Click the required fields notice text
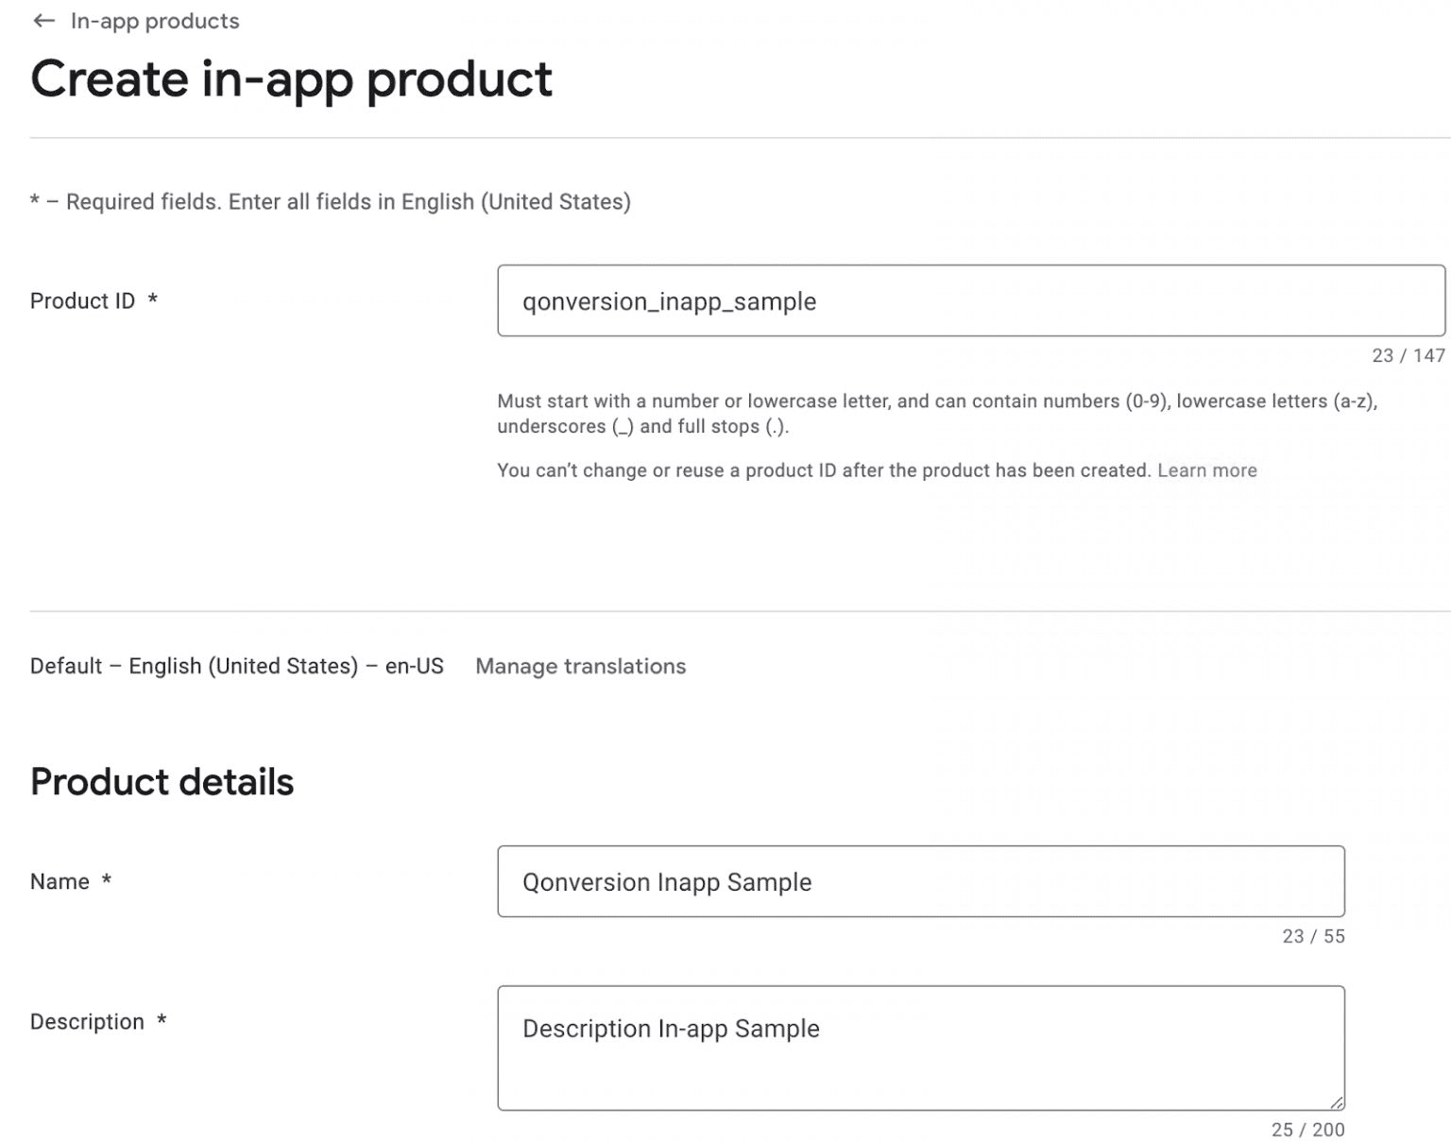The height and width of the screenshot is (1141, 1451). point(331,201)
